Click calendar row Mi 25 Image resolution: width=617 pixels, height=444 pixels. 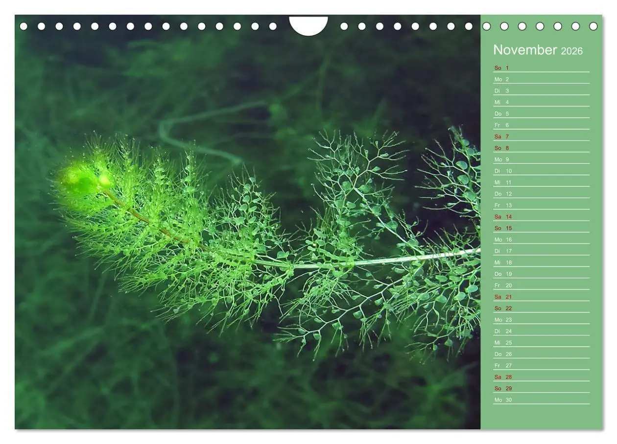(541, 343)
